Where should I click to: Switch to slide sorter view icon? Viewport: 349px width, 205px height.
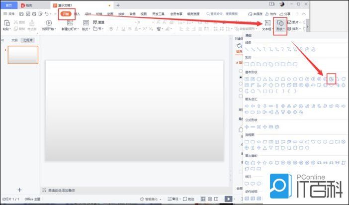tap(210, 199)
